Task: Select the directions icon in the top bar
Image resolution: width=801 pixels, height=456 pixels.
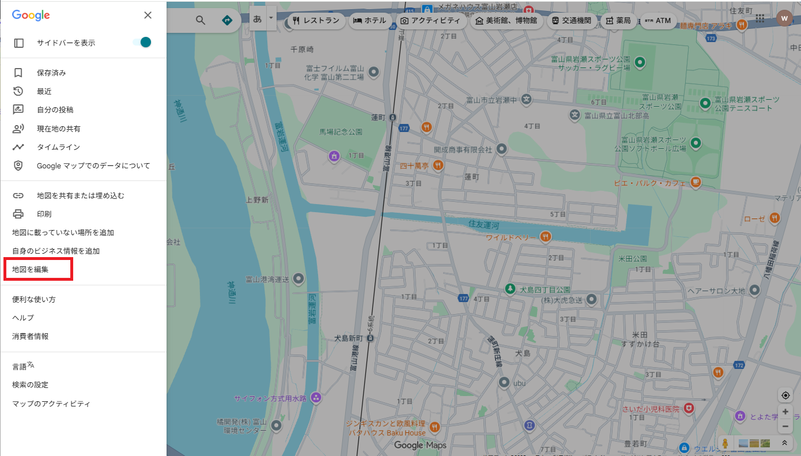Action: coord(227,19)
